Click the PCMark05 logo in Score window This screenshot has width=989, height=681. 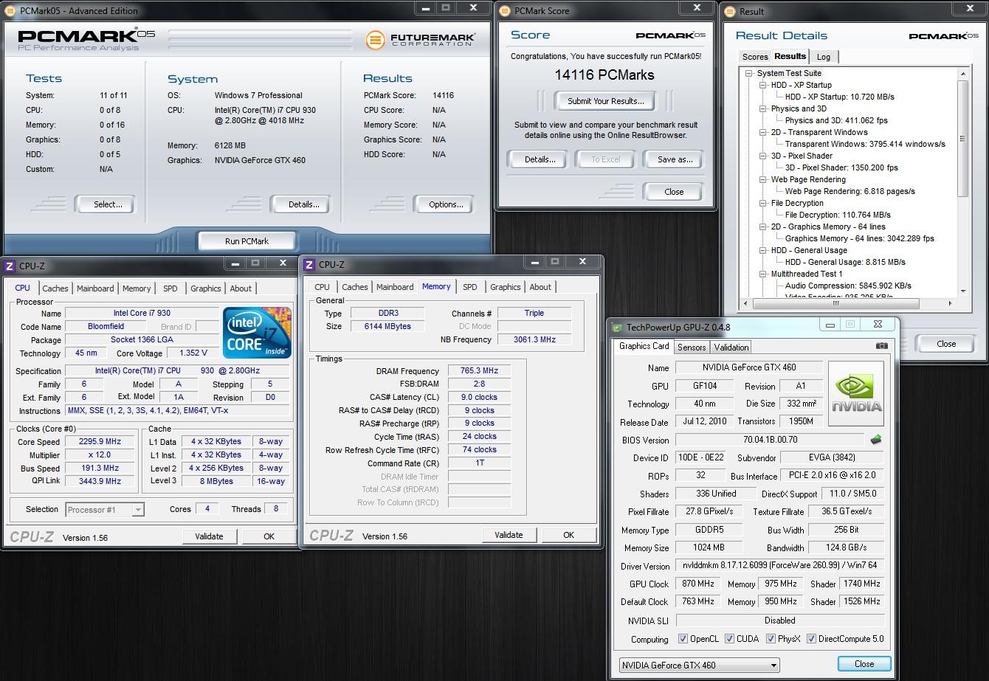(671, 35)
